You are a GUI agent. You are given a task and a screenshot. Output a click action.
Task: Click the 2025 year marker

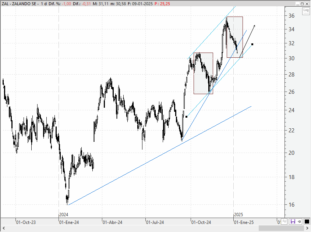click(x=238, y=215)
